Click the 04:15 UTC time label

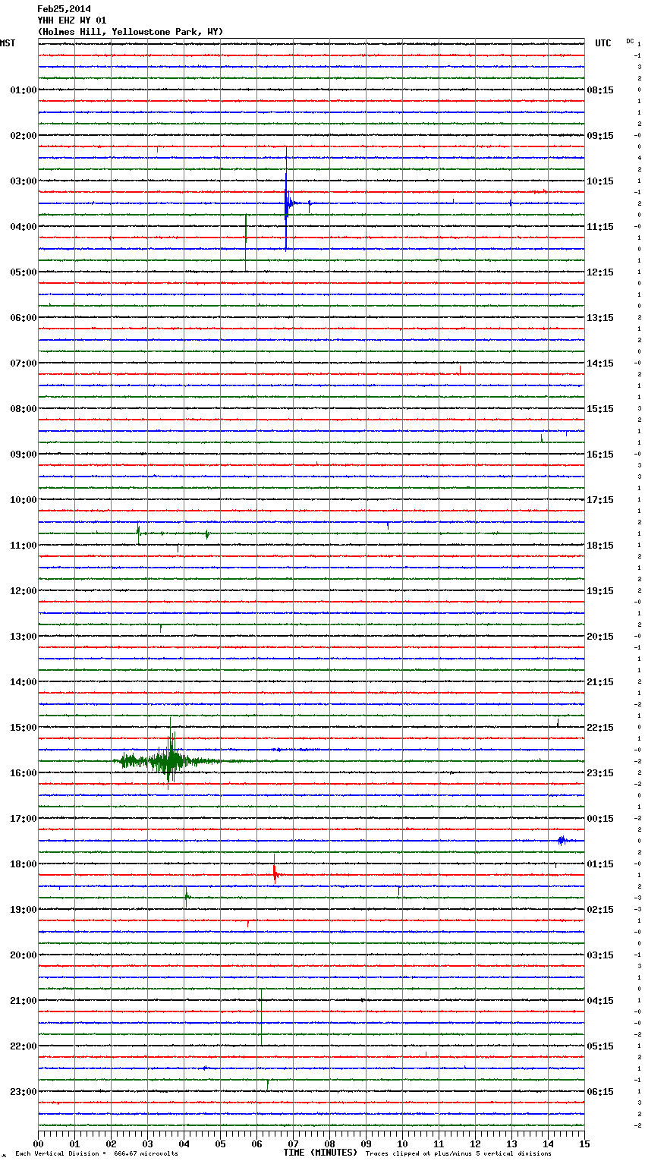coord(600,1001)
